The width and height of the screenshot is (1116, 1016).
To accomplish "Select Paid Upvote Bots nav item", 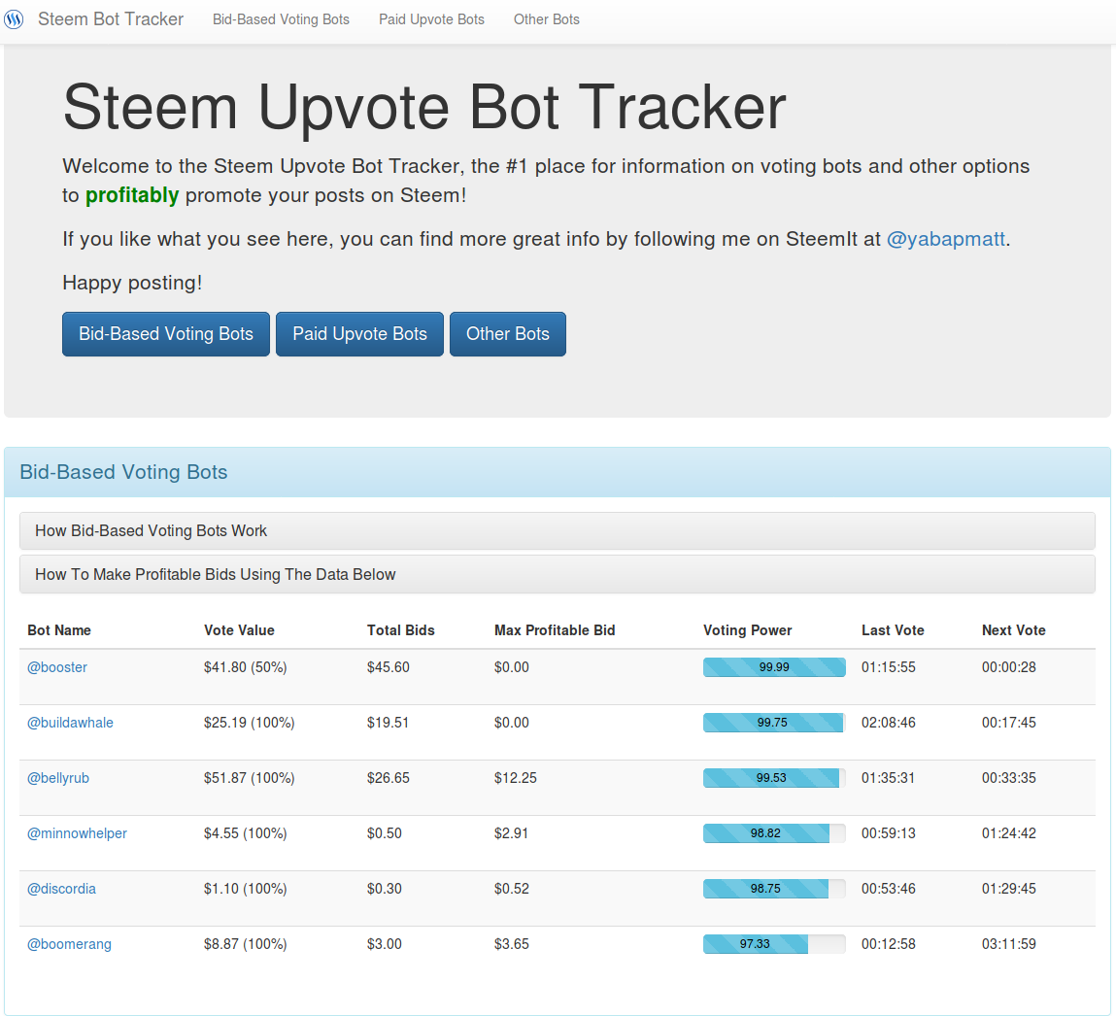I will click(431, 20).
